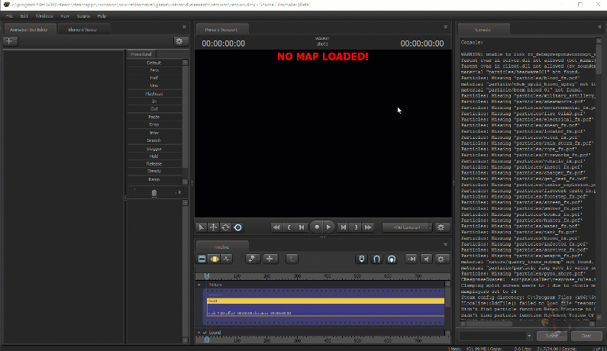Click the timeline up-level arrow button

(292, 259)
